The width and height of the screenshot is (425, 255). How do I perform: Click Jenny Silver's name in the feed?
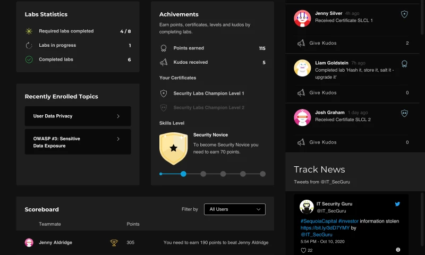pos(328,13)
